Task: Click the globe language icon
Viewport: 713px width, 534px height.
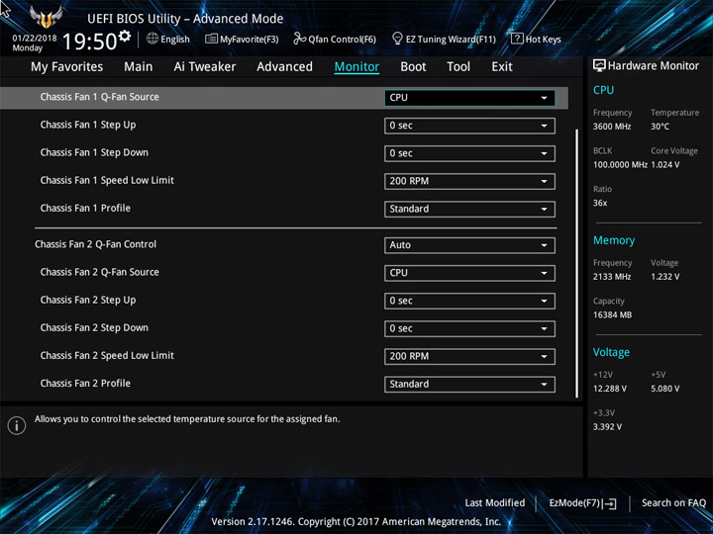Action: point(153,39)
